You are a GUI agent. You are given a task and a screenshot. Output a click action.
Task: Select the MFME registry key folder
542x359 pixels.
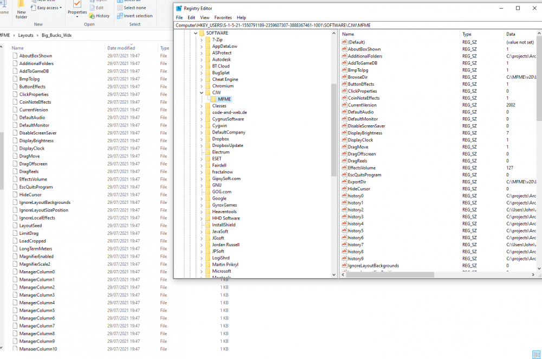coord(224,99)
